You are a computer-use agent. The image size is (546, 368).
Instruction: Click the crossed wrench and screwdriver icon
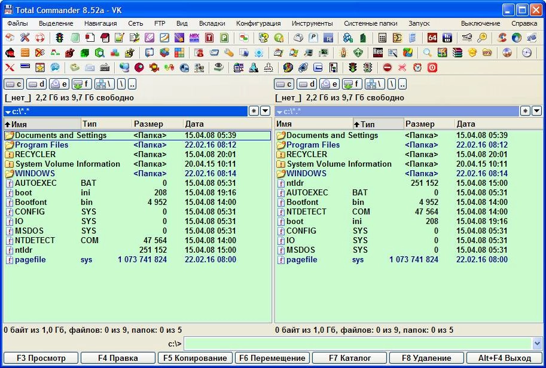(x=25, y=38)
